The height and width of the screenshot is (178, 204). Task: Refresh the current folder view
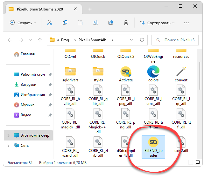[142, 40]
